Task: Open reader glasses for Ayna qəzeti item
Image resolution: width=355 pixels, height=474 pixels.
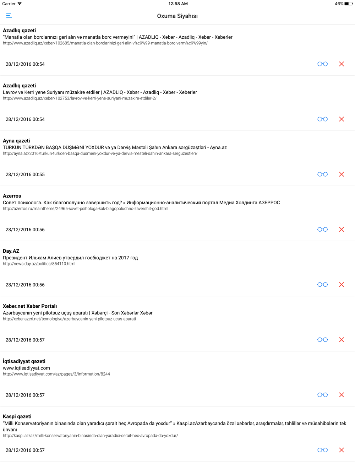Action: pyautogui.click(x=322, y=174)
